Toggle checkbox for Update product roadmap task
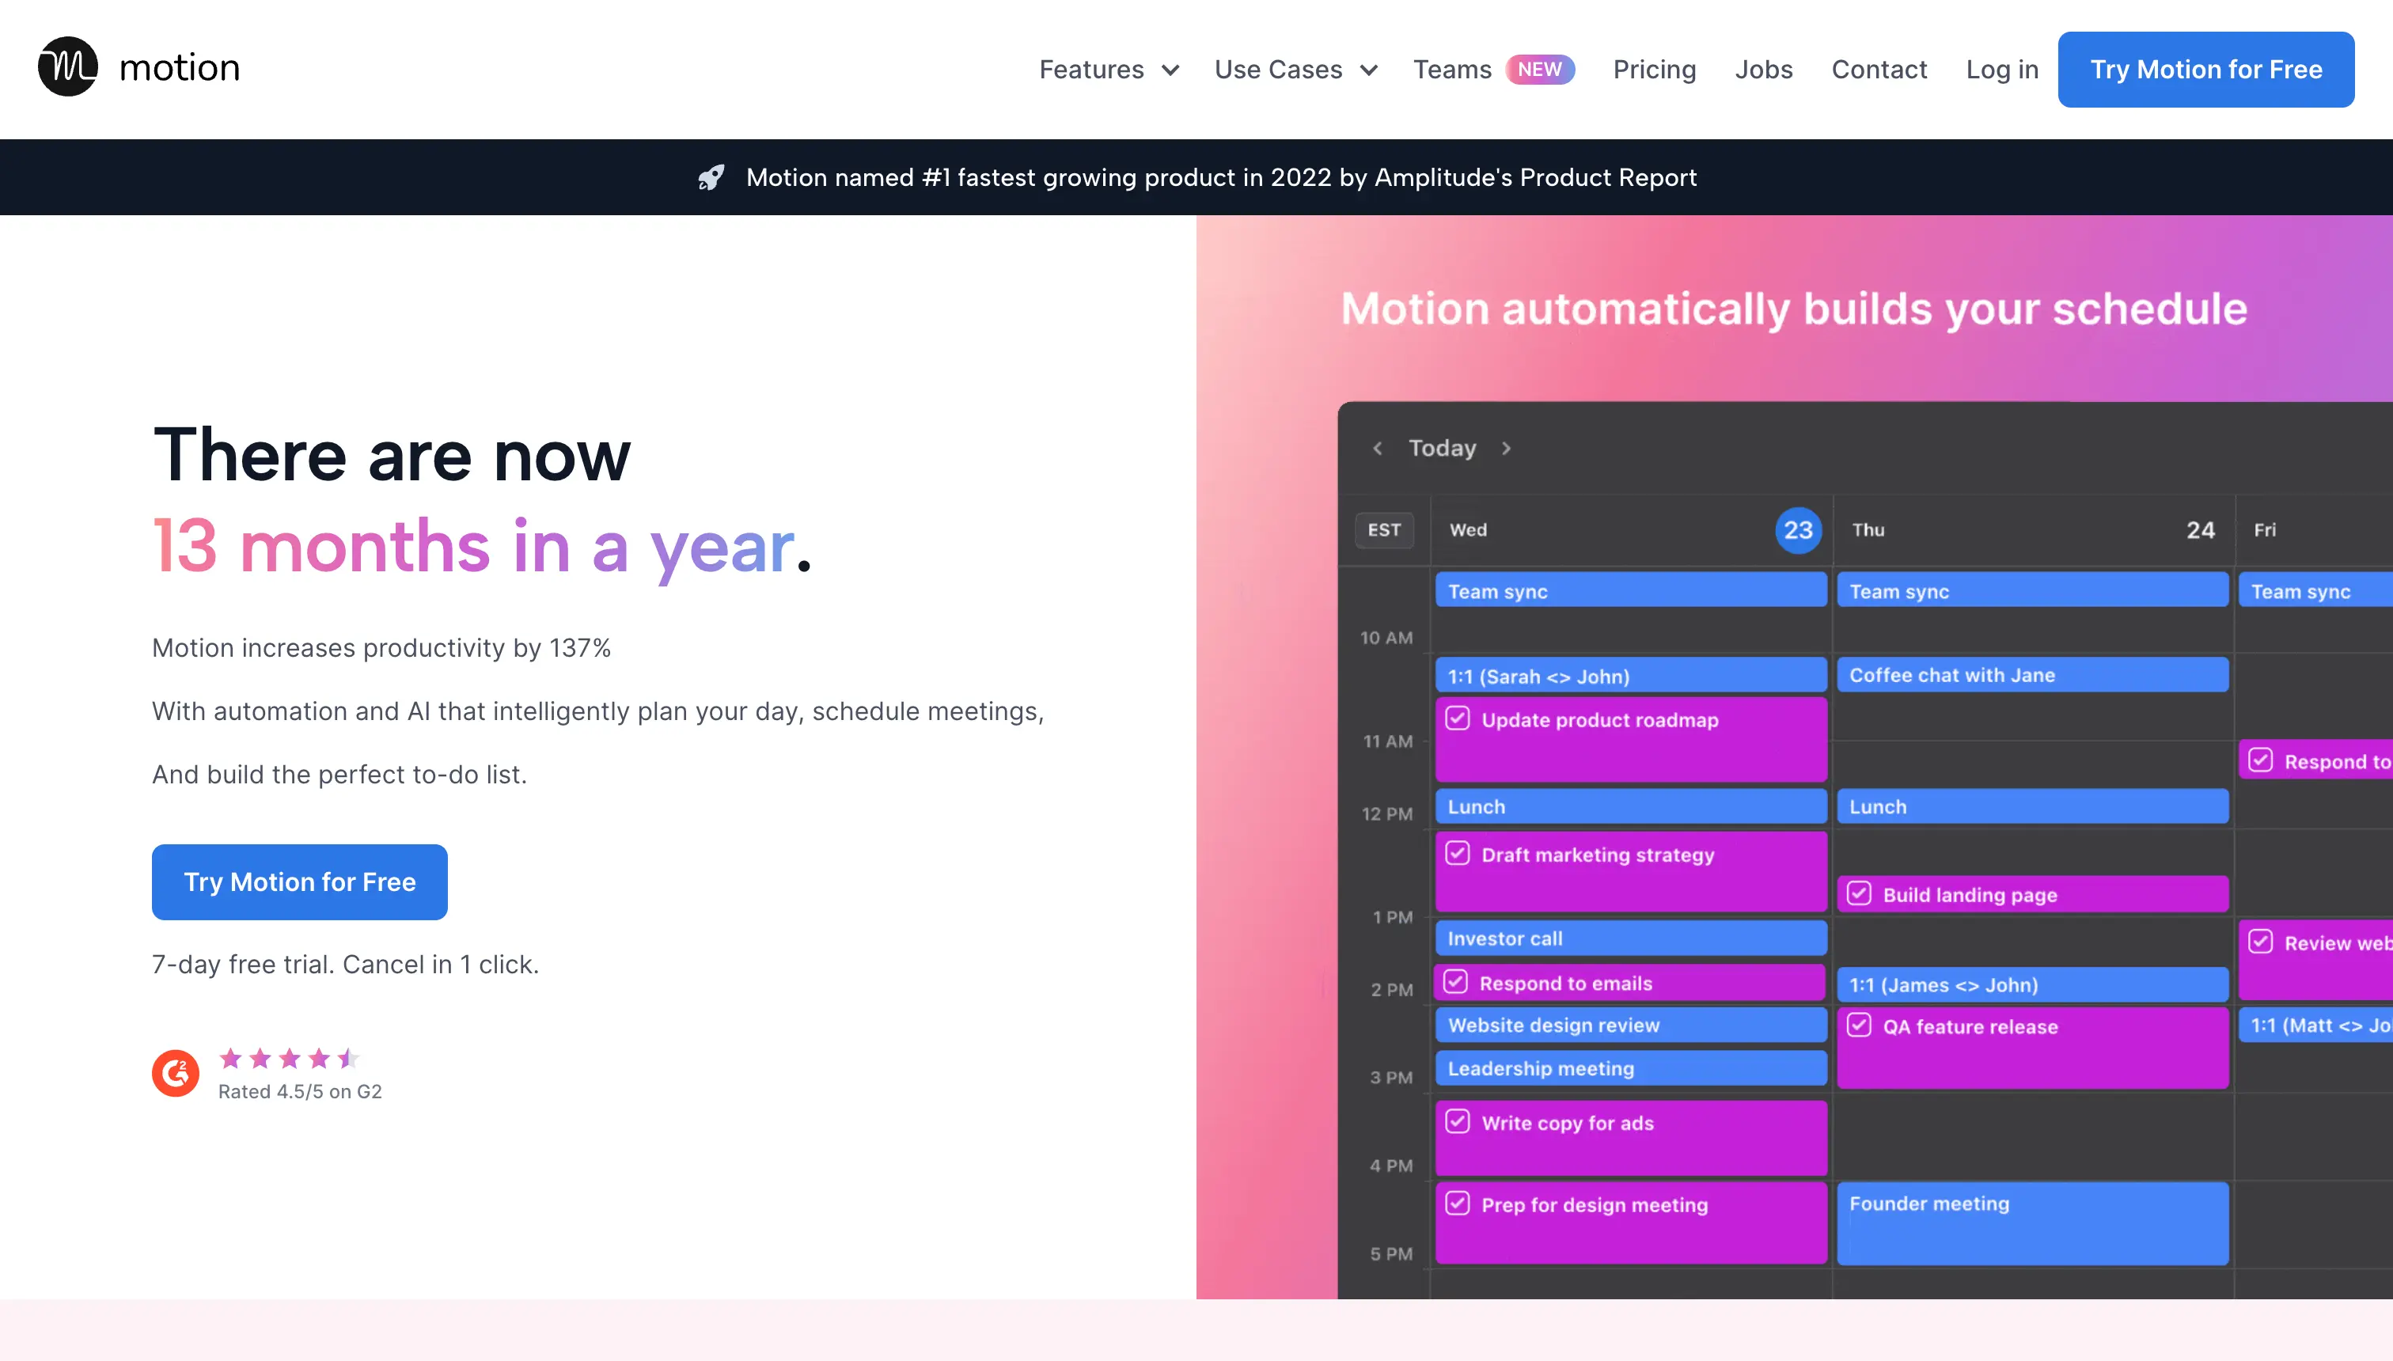Image resolution: width=2393 pixels, height=1361 pixels. [1456, 718]
